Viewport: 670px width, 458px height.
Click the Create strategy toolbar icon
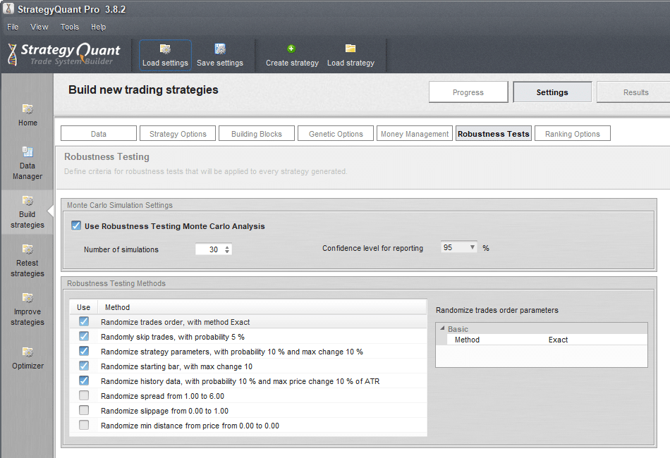(291, 49)
